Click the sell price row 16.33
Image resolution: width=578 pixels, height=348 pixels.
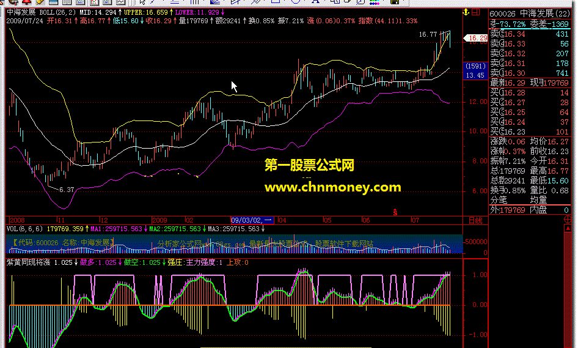pos(530,44)
